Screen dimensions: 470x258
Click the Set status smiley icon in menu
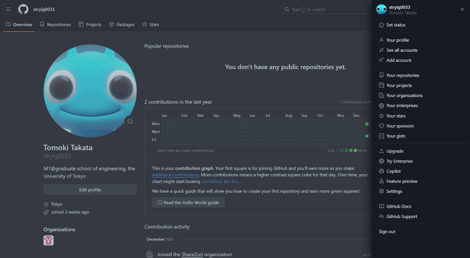[381, 25]
